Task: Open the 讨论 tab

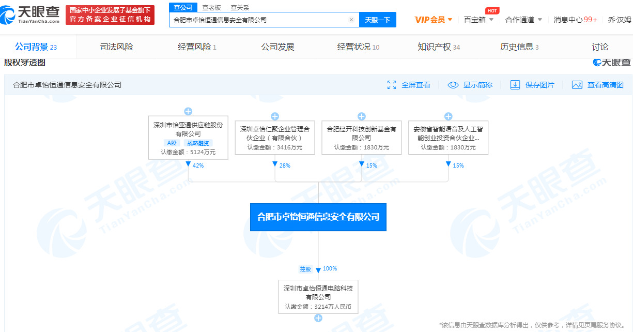Action: (600, 47)
